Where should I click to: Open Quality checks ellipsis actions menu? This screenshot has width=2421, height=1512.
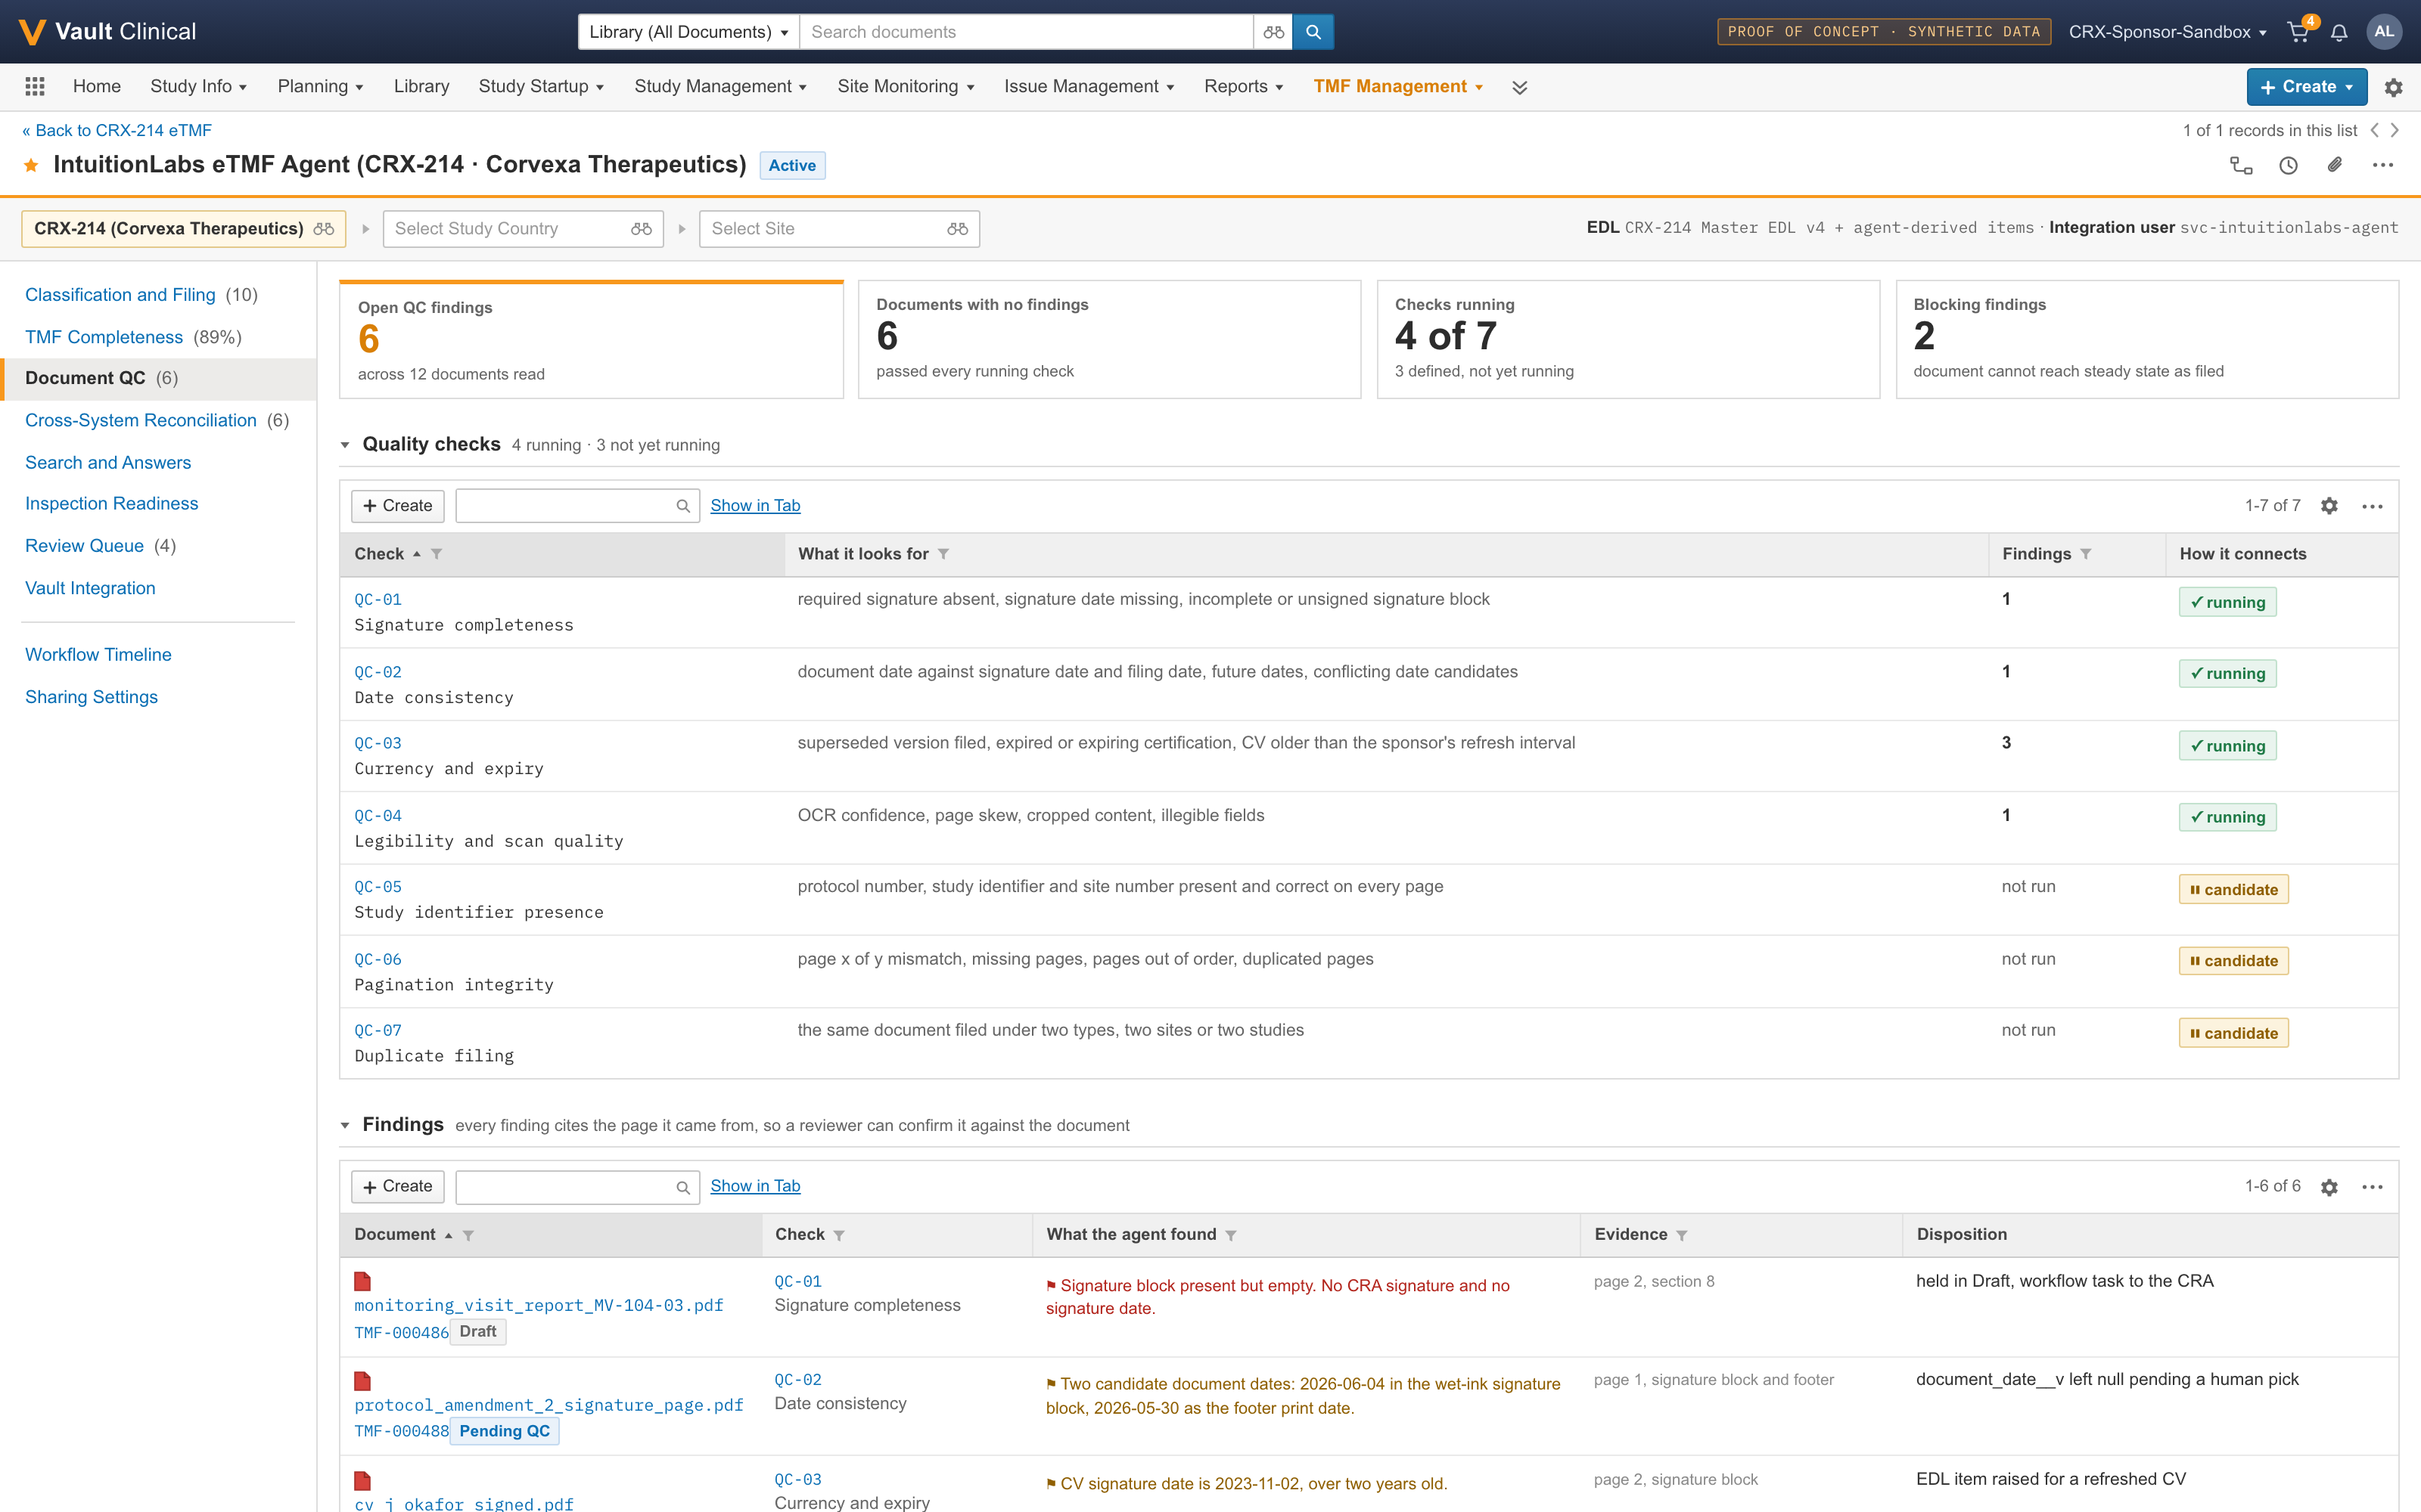coord(2372,506)
